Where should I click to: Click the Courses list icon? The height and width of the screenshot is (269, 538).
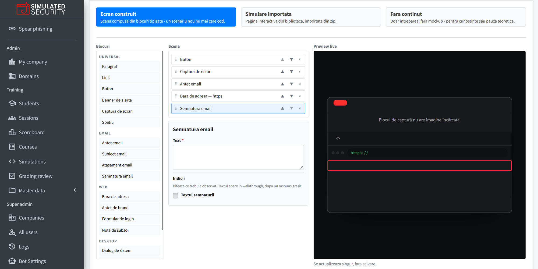click(x=12, y=147)
